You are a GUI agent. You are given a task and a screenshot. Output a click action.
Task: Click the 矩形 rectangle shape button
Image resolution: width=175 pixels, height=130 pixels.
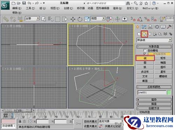click(x=163, y=58)
